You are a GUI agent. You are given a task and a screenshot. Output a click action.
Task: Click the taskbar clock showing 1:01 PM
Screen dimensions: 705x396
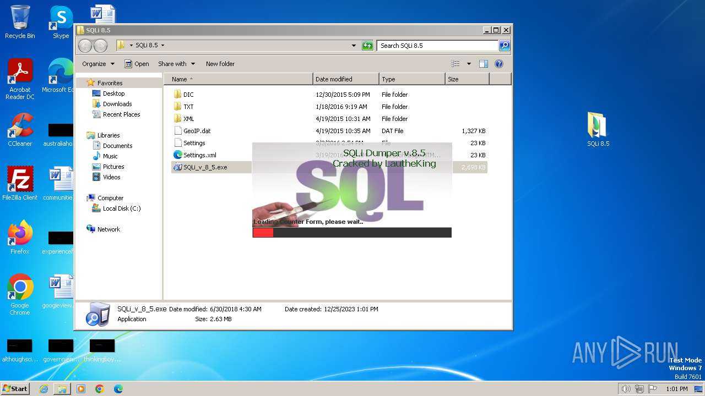point(676,389)
